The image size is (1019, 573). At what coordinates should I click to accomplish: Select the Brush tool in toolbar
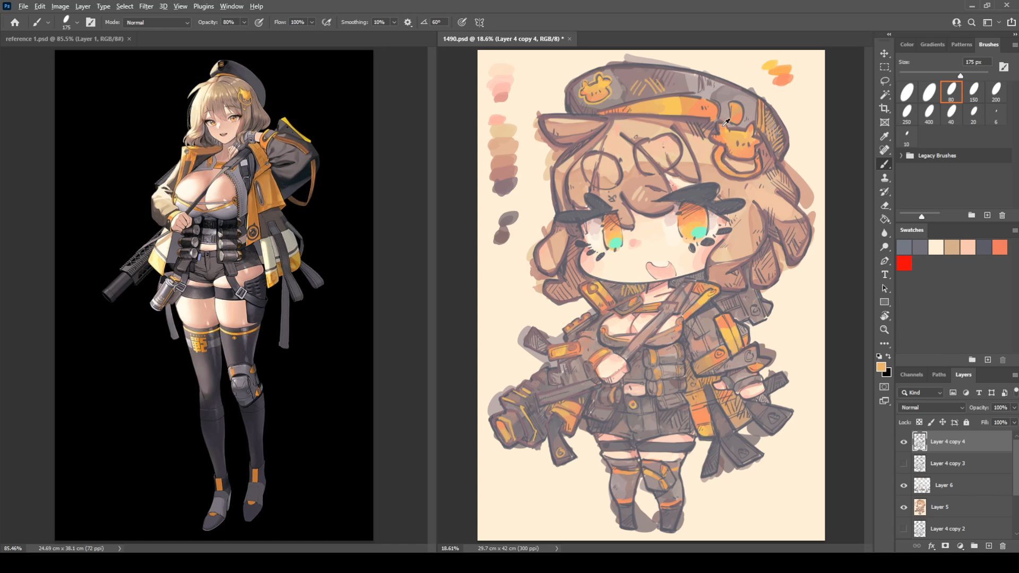884,164
